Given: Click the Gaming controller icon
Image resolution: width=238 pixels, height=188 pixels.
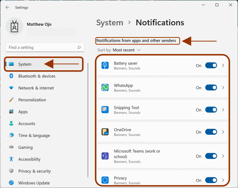Looking at the screenshot, I should click(11, 147).
